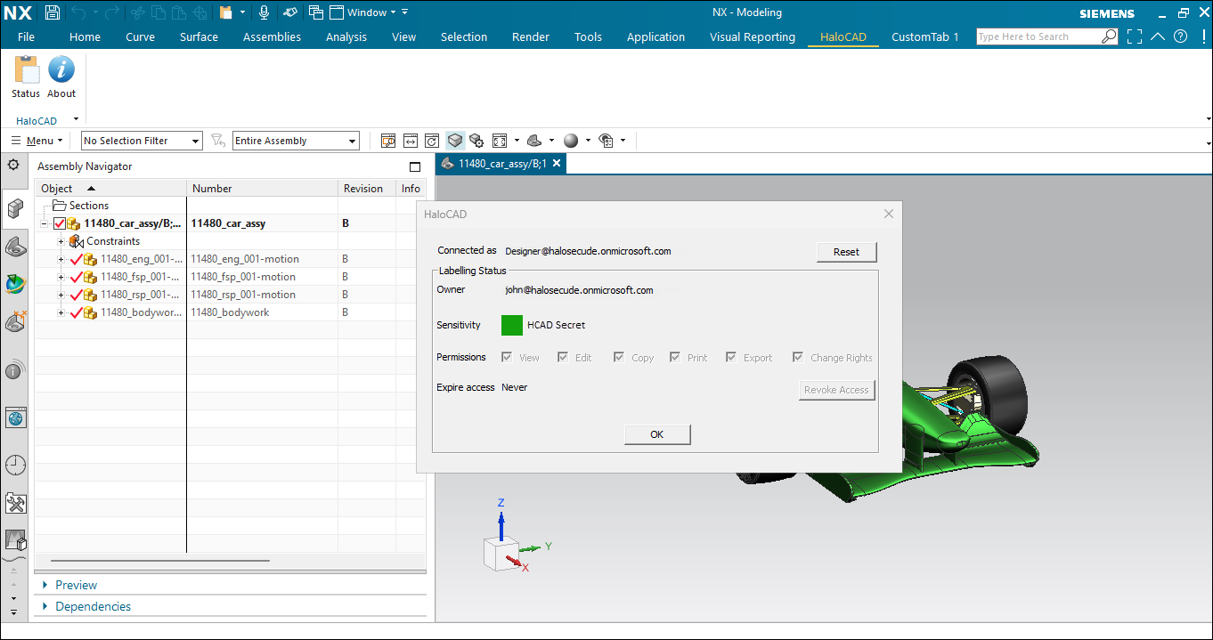1213x640 pixels.
Task: Uncheck the 11480_car_assy assembly checkbox
Action: [x=61, y=223]
